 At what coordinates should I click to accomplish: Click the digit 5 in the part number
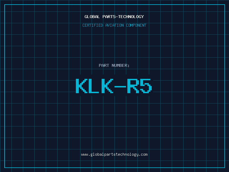pyautogui.click(x=145, y=86)
